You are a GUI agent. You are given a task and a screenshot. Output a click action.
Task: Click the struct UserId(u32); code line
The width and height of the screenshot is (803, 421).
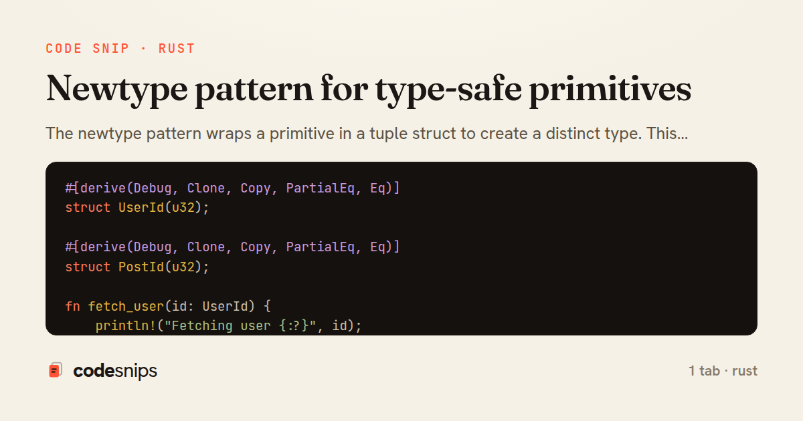(138, 208)
